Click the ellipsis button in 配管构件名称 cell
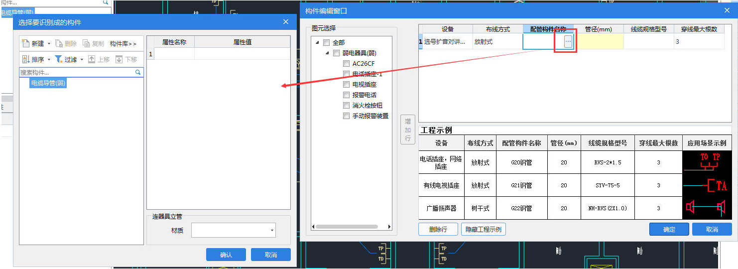Viewport: 738px width, 269px height. click(x=568, y=42)
